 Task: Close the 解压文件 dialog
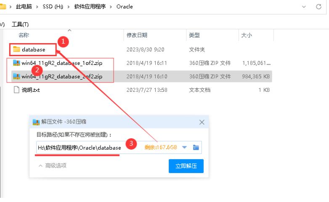tap(202, 122)
